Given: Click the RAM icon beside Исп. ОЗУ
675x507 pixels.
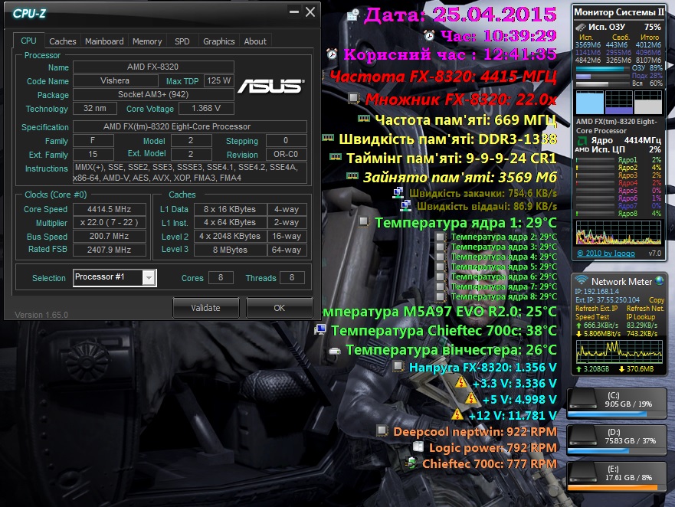Looking at the screenshot, I should 581,27.
